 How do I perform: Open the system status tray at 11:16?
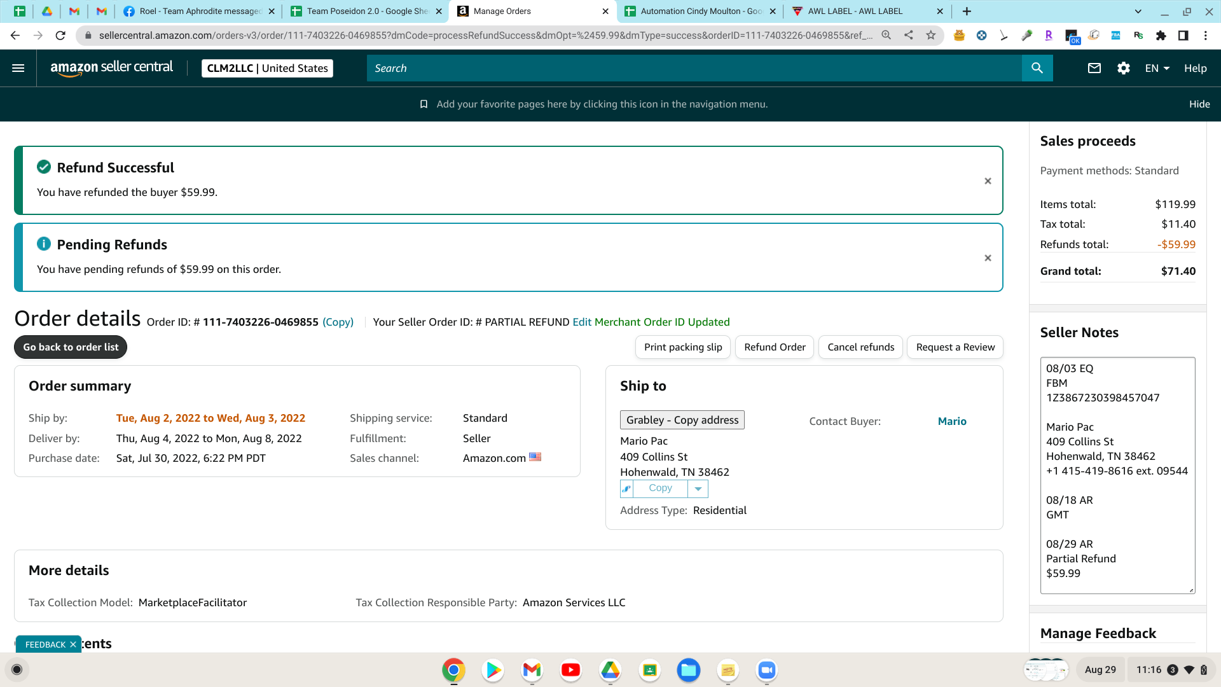[x=1171, y=670]
